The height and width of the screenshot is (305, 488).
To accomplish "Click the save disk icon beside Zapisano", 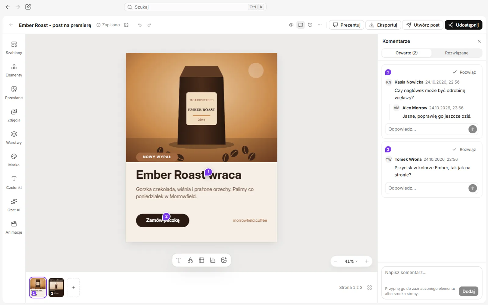I will click(126, 25).
